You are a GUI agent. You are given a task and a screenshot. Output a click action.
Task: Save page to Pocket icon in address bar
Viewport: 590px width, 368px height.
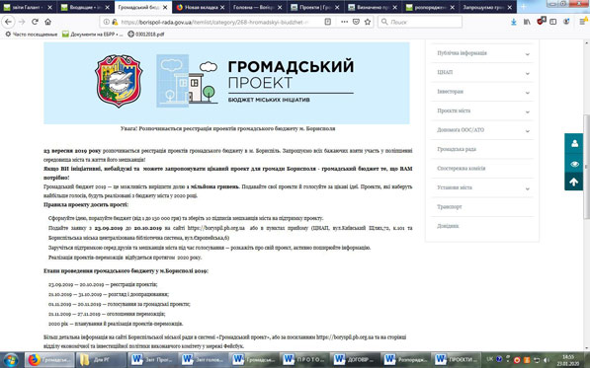[356, 22]
